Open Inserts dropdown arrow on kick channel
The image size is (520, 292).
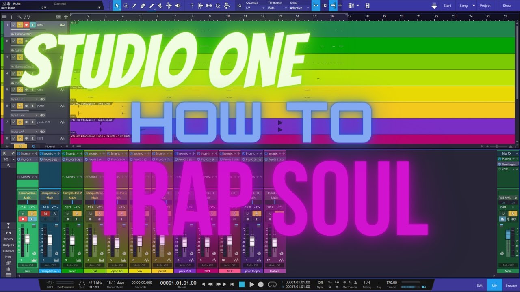coord(32,154)
